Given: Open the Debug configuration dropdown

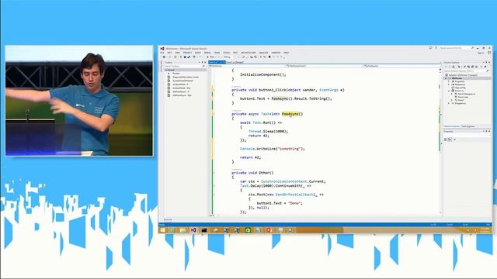Looking at the screenshot, I should point(229,57).
